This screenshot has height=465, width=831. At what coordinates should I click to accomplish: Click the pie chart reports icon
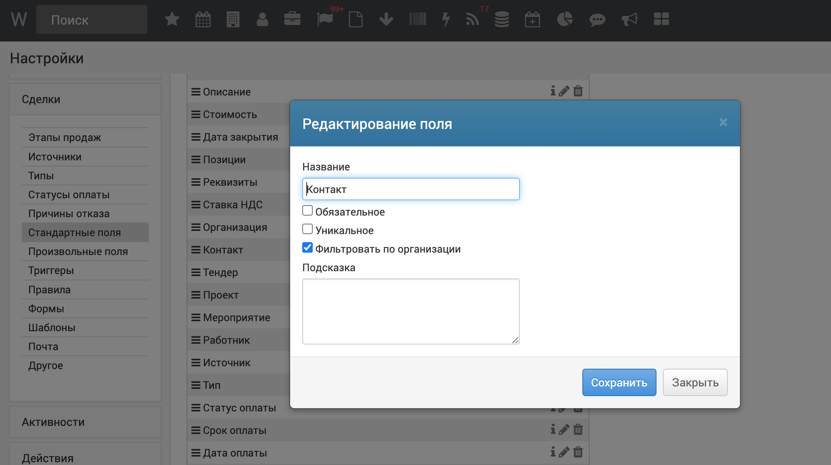(x=565, y=19)
